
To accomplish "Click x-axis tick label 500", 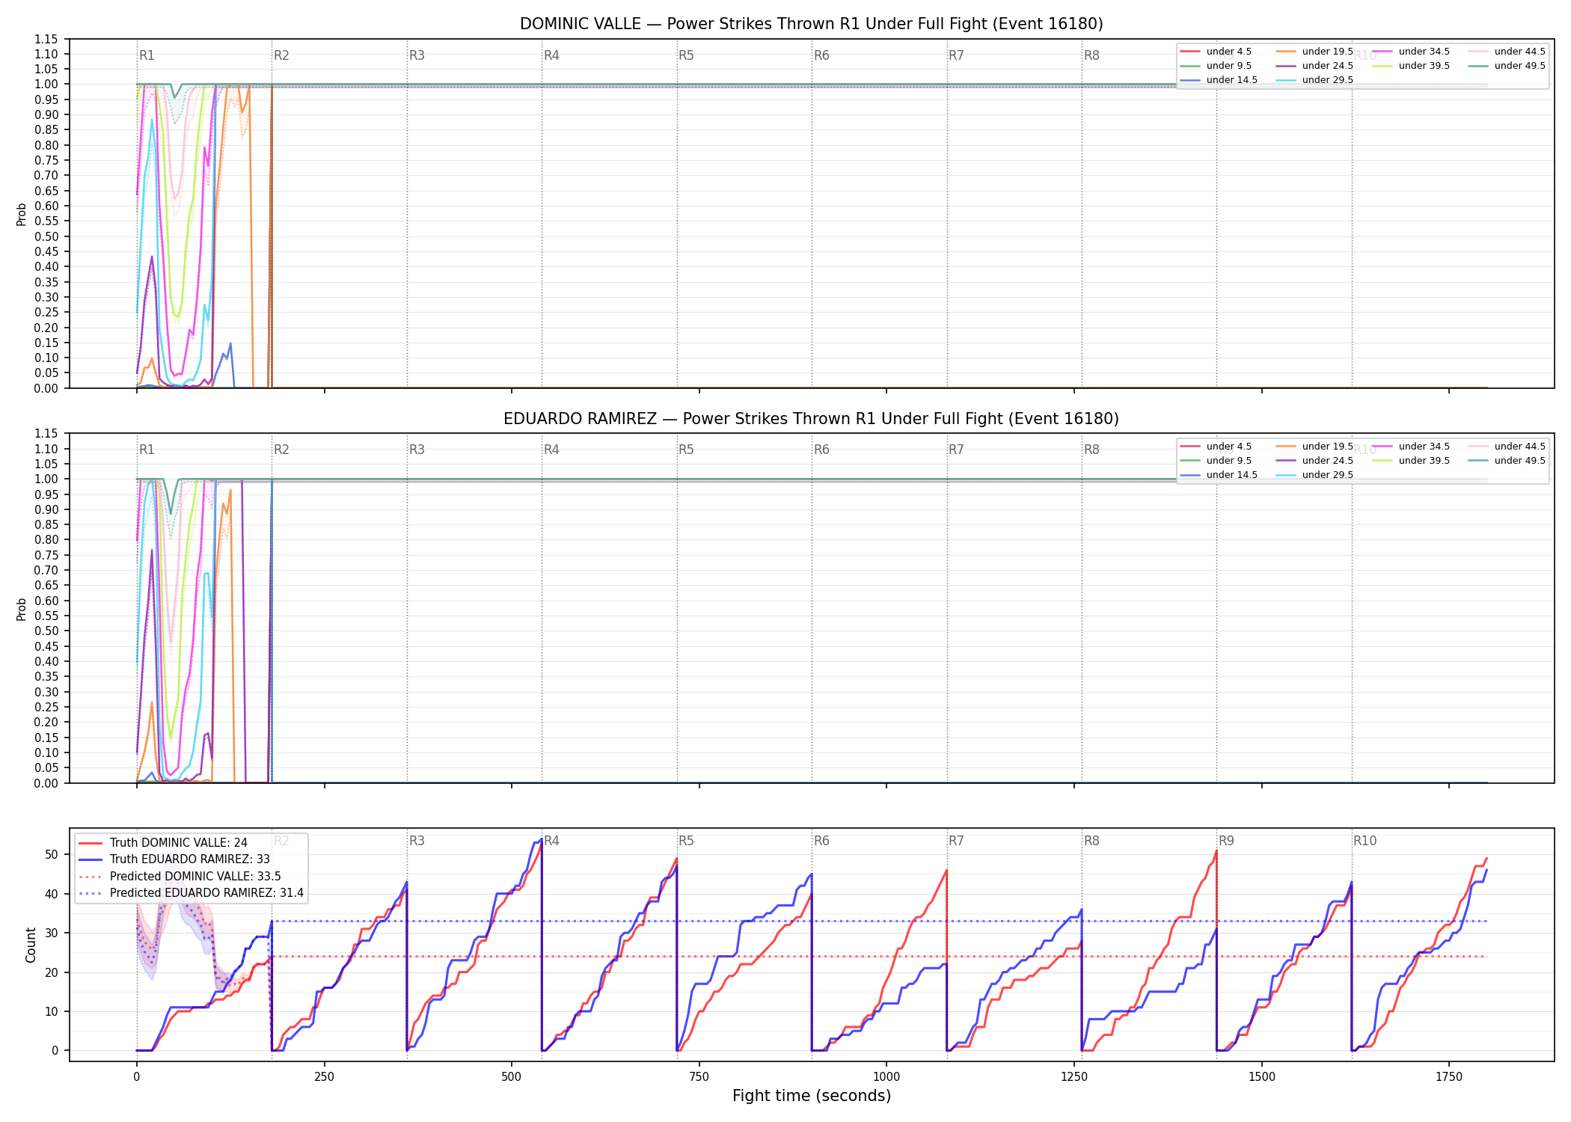I will coord(512,1077).
